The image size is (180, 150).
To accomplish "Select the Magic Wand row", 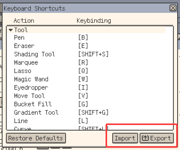I will (x=31, y=79).
